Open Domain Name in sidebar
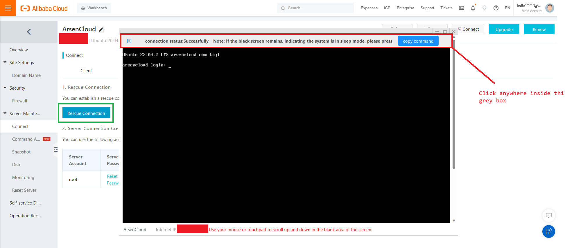This screenshot has height=248, width=565. tap(26, 75)
